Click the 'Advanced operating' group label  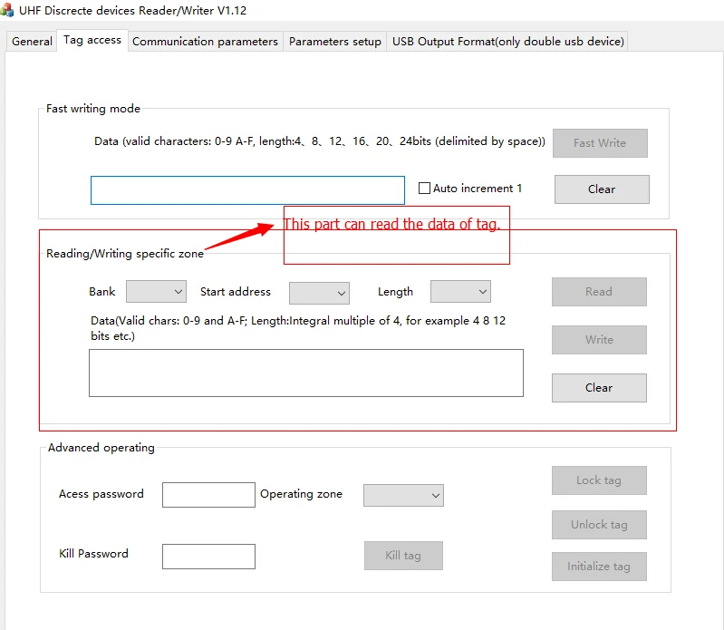point(101,448)
